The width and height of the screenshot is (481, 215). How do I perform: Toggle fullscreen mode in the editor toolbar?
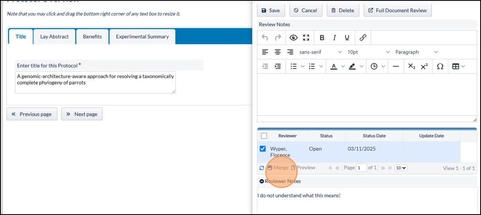tap(306, 38)
